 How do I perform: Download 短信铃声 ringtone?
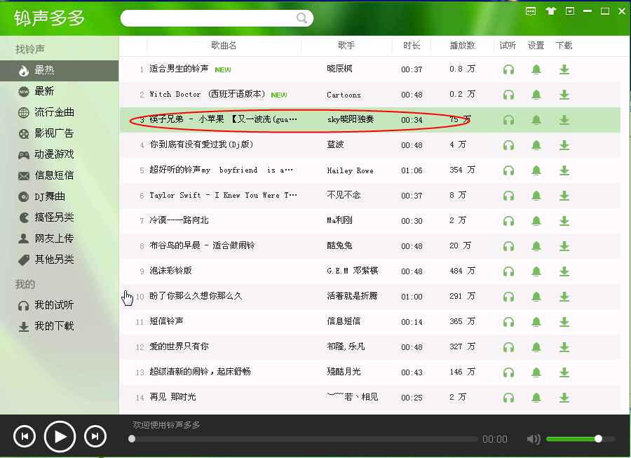click(x=564, y=322)
